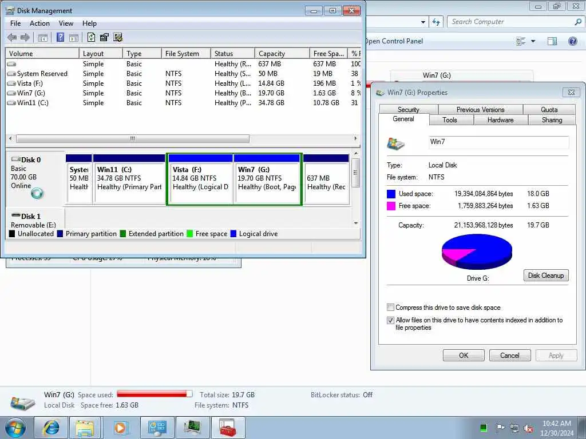
Task: Click the Disk 1 removable drive icon
Action: pos(15,215)
